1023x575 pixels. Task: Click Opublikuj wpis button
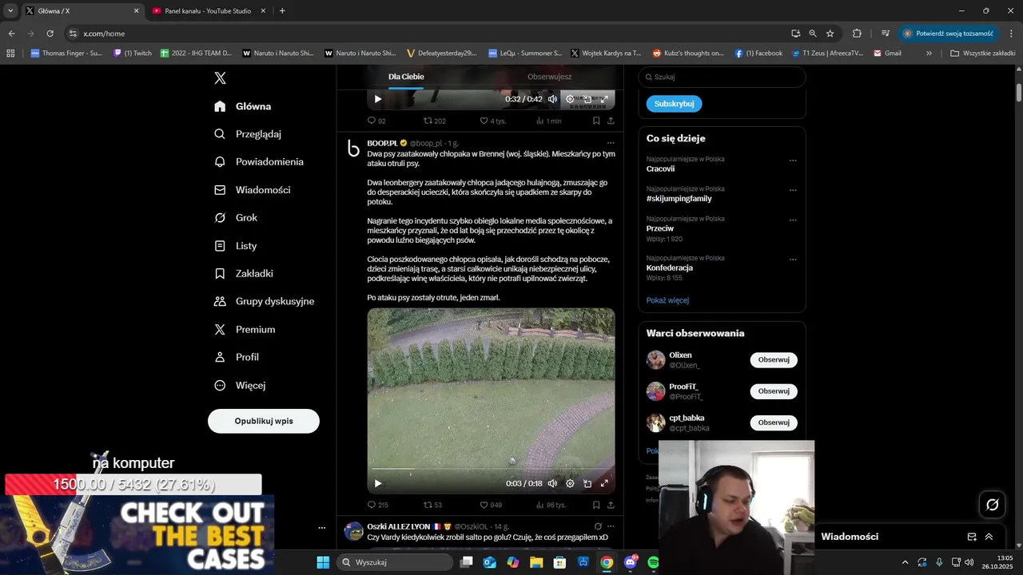point(264,421)
